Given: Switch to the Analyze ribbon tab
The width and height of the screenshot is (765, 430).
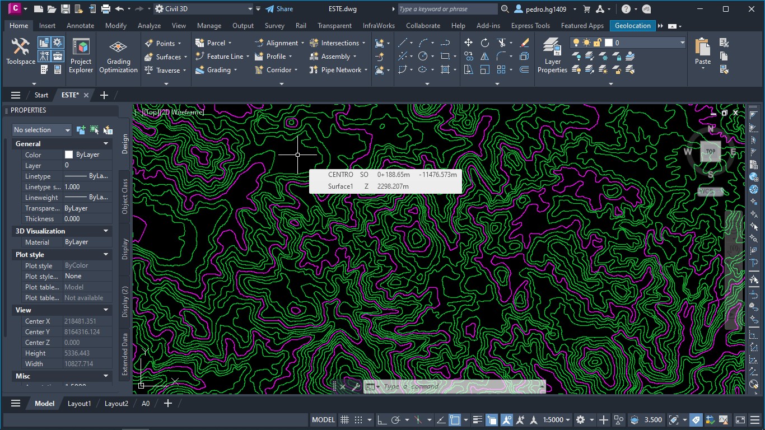Looking at the screenshot, I should click(149, 26).
